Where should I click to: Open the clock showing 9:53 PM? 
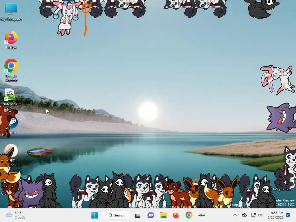tap(275, 215)
